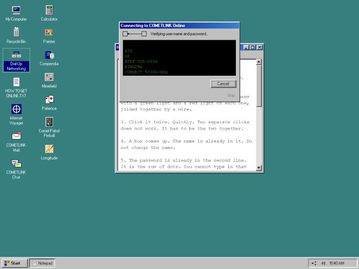Screen dimensions: 359x269
Task: Open the Compendia icon
Action: coord(49,58)
